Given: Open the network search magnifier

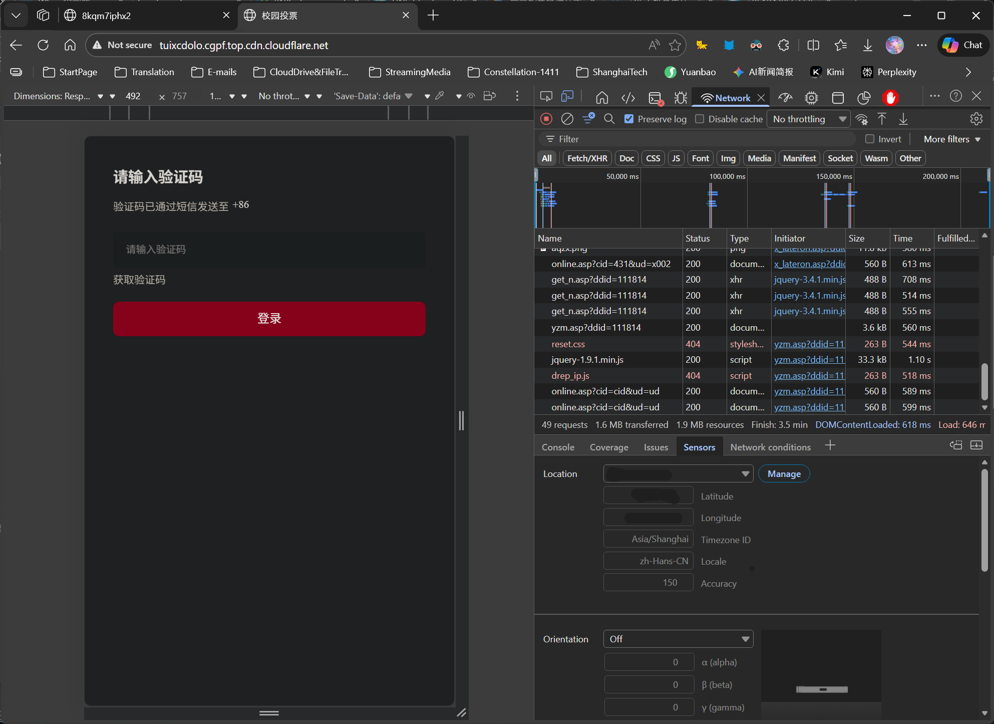Looking at the screenshot, I should (x=609, y=119).
